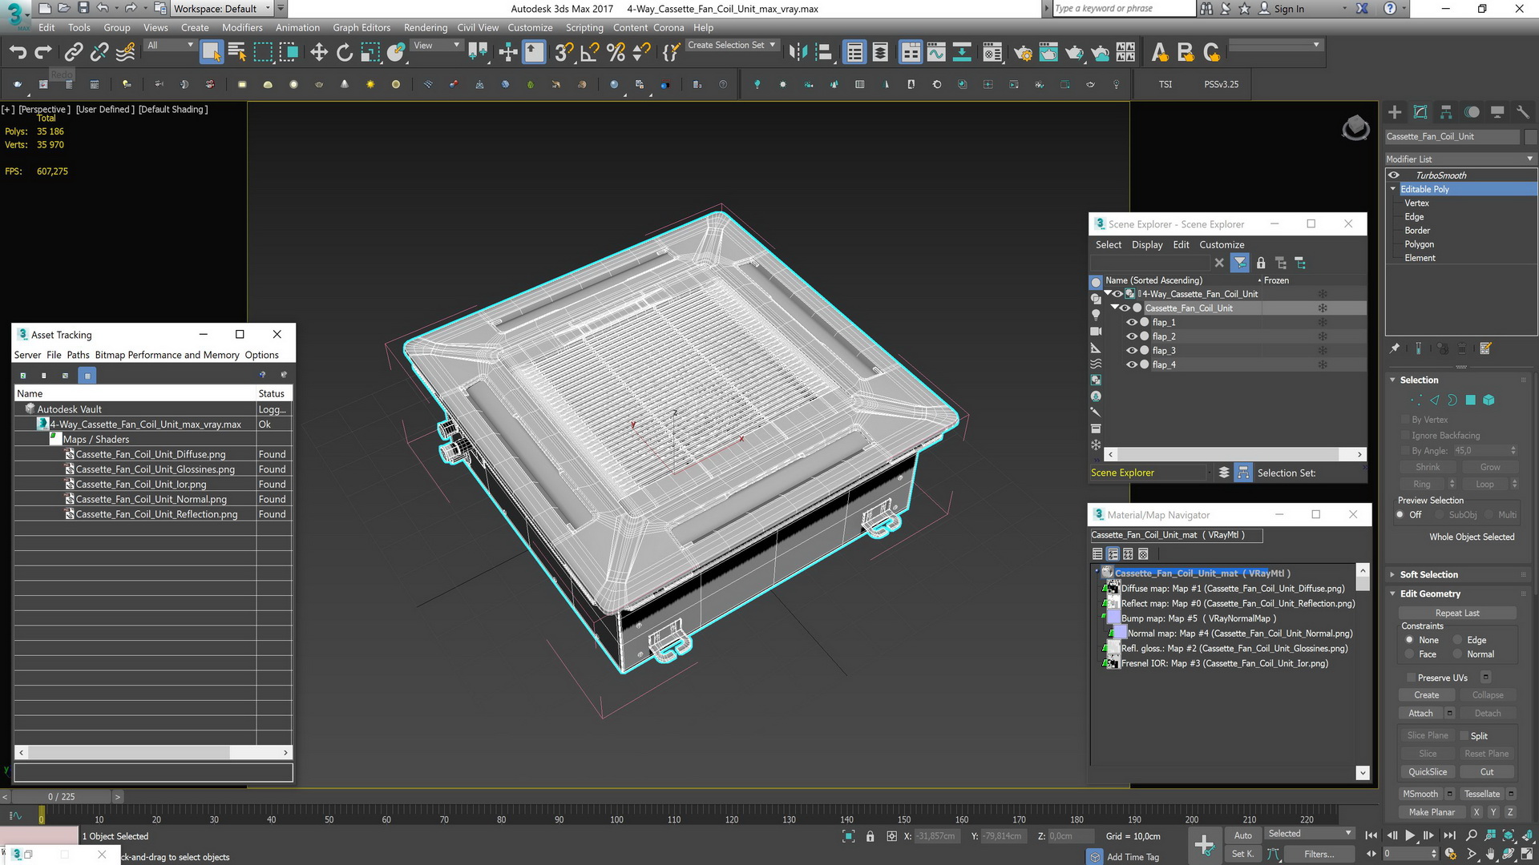Collapse Cassette_Fan_Coil_Unit in Scene Explorer
The height and width of the screenshot is (865, 1539).
click(1114, 308)
